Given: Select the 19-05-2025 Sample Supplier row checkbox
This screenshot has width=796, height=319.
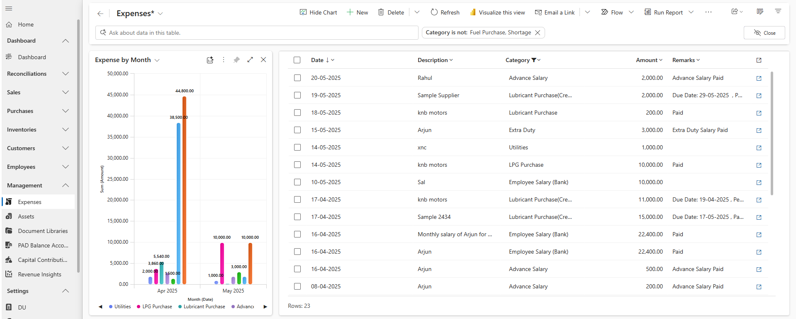Looking at the screenshot, I should [x=297, y=95].
